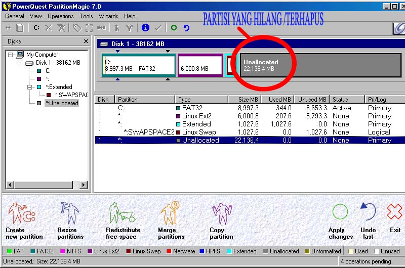
Task: Close the Disks panel
Action: (x=86, y=41)
